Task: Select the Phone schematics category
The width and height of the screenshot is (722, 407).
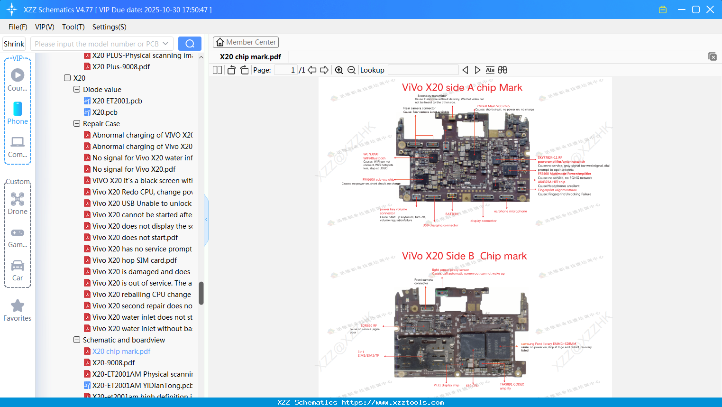Action: (x=18, y=114)
